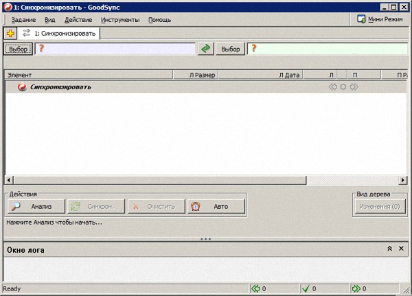
Task: Open the Инструменты menu
Action: (120, 20)
